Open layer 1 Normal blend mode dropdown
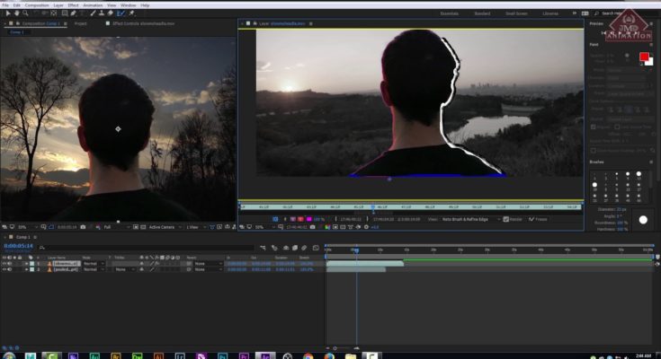This screenshot has width=661, height=359. click(94, 264)
